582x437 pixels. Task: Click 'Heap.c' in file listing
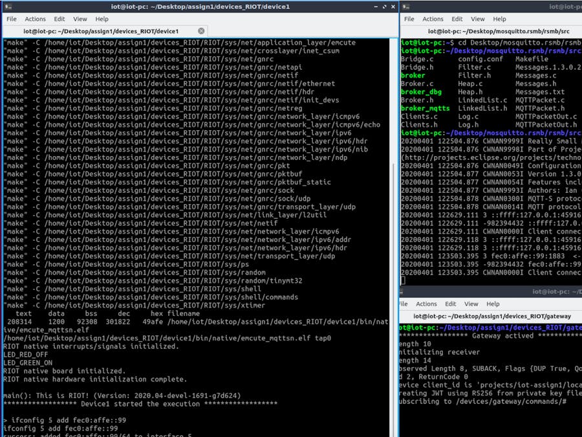click(x=470, y=84)
